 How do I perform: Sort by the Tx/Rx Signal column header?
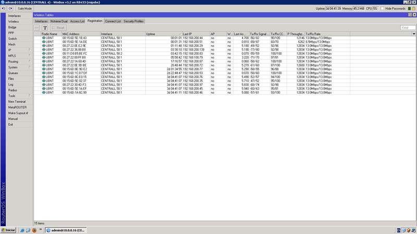260,34
